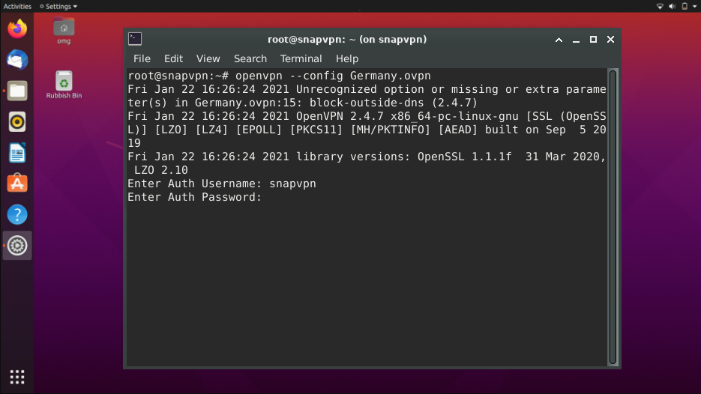
Task: Open the Search menu
Action: click(x=250, y=58)
